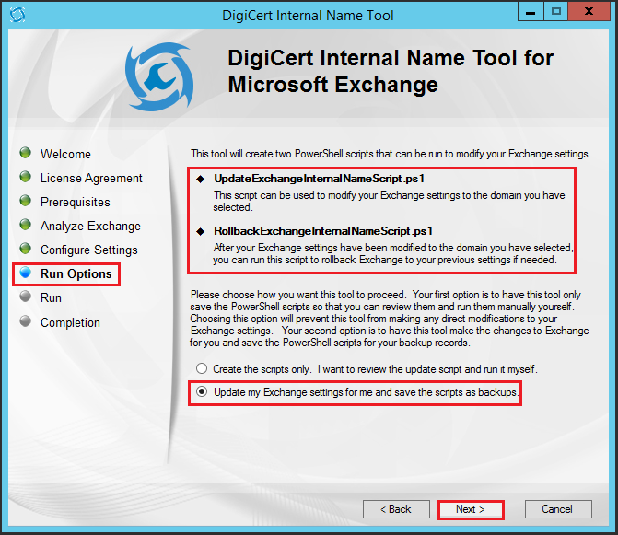The width and height of the screenshot is (618, 535).
Task: Cancel the wizard
Action: tap(557, 509)
